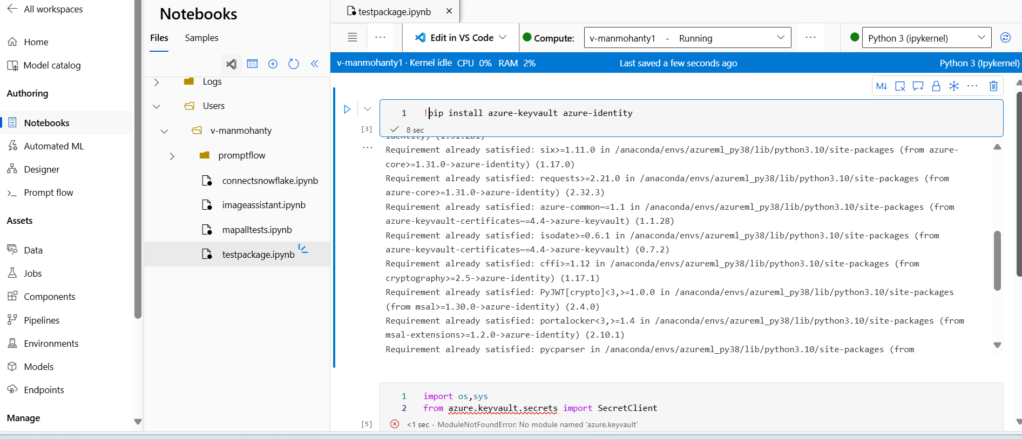Click the ModuleNotFoundError error icon
This screenshot has height=439, width=1022.
point(395,424)
